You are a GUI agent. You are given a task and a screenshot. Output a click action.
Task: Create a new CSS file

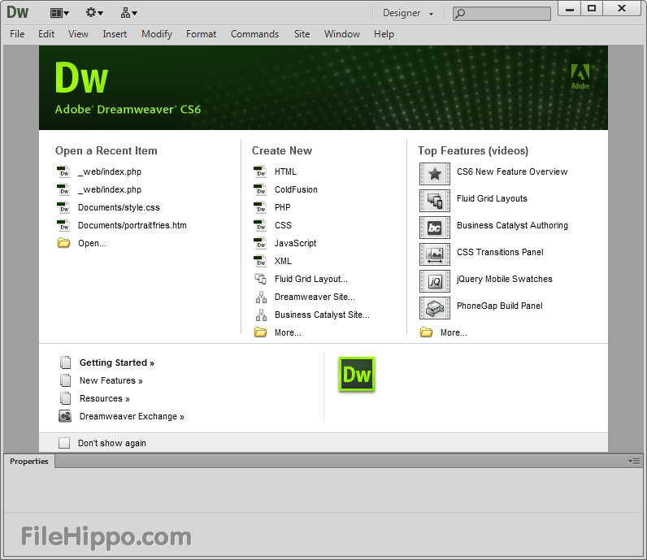pos(283,225)
